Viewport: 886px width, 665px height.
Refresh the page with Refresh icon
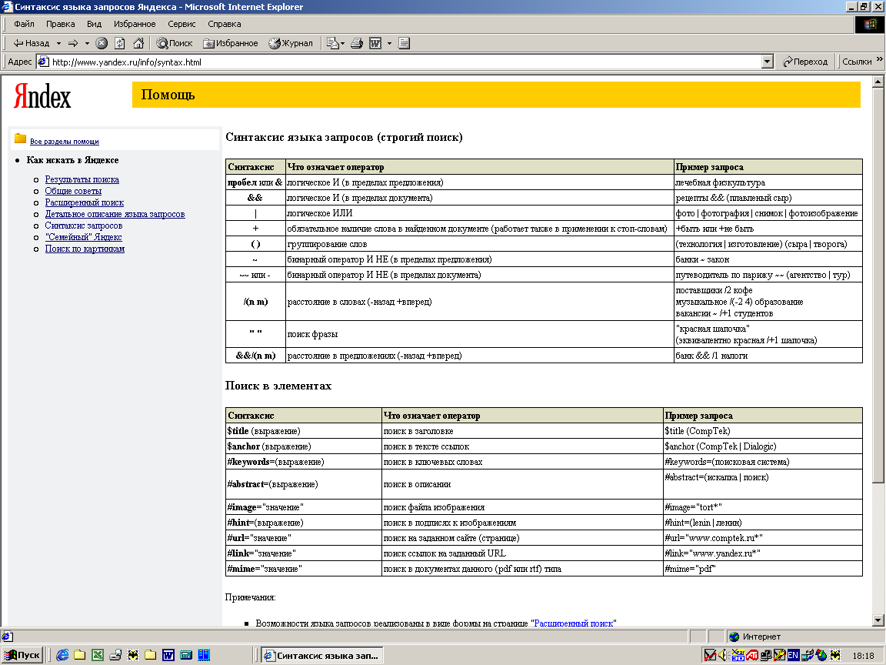pos(120,43)
